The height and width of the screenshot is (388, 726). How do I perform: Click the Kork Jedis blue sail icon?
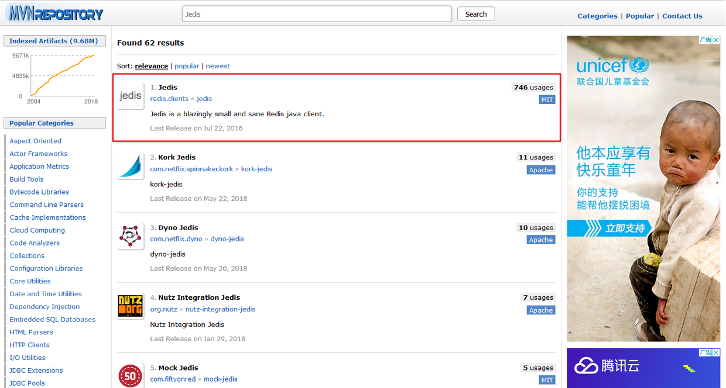131,166
